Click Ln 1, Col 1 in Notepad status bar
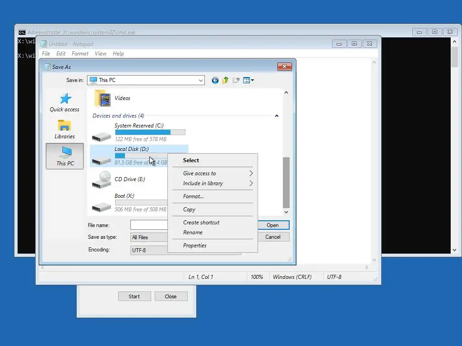The height and width of the screenshot is (346, 462). [201, 277]
